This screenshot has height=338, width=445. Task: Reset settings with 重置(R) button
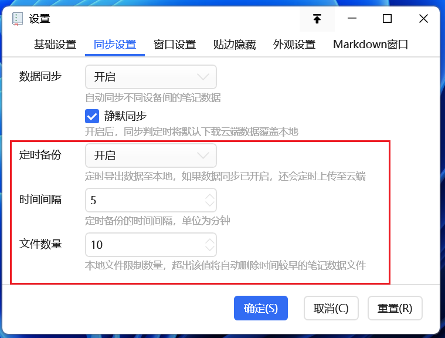[x=395, y=308]
